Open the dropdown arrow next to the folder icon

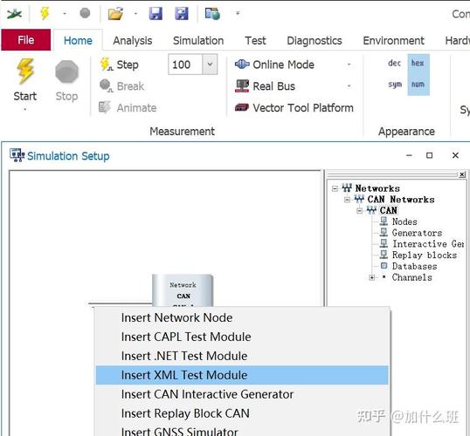pos(135,13)
